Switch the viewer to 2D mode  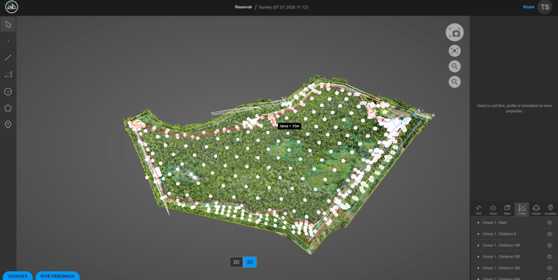(236, 262)
